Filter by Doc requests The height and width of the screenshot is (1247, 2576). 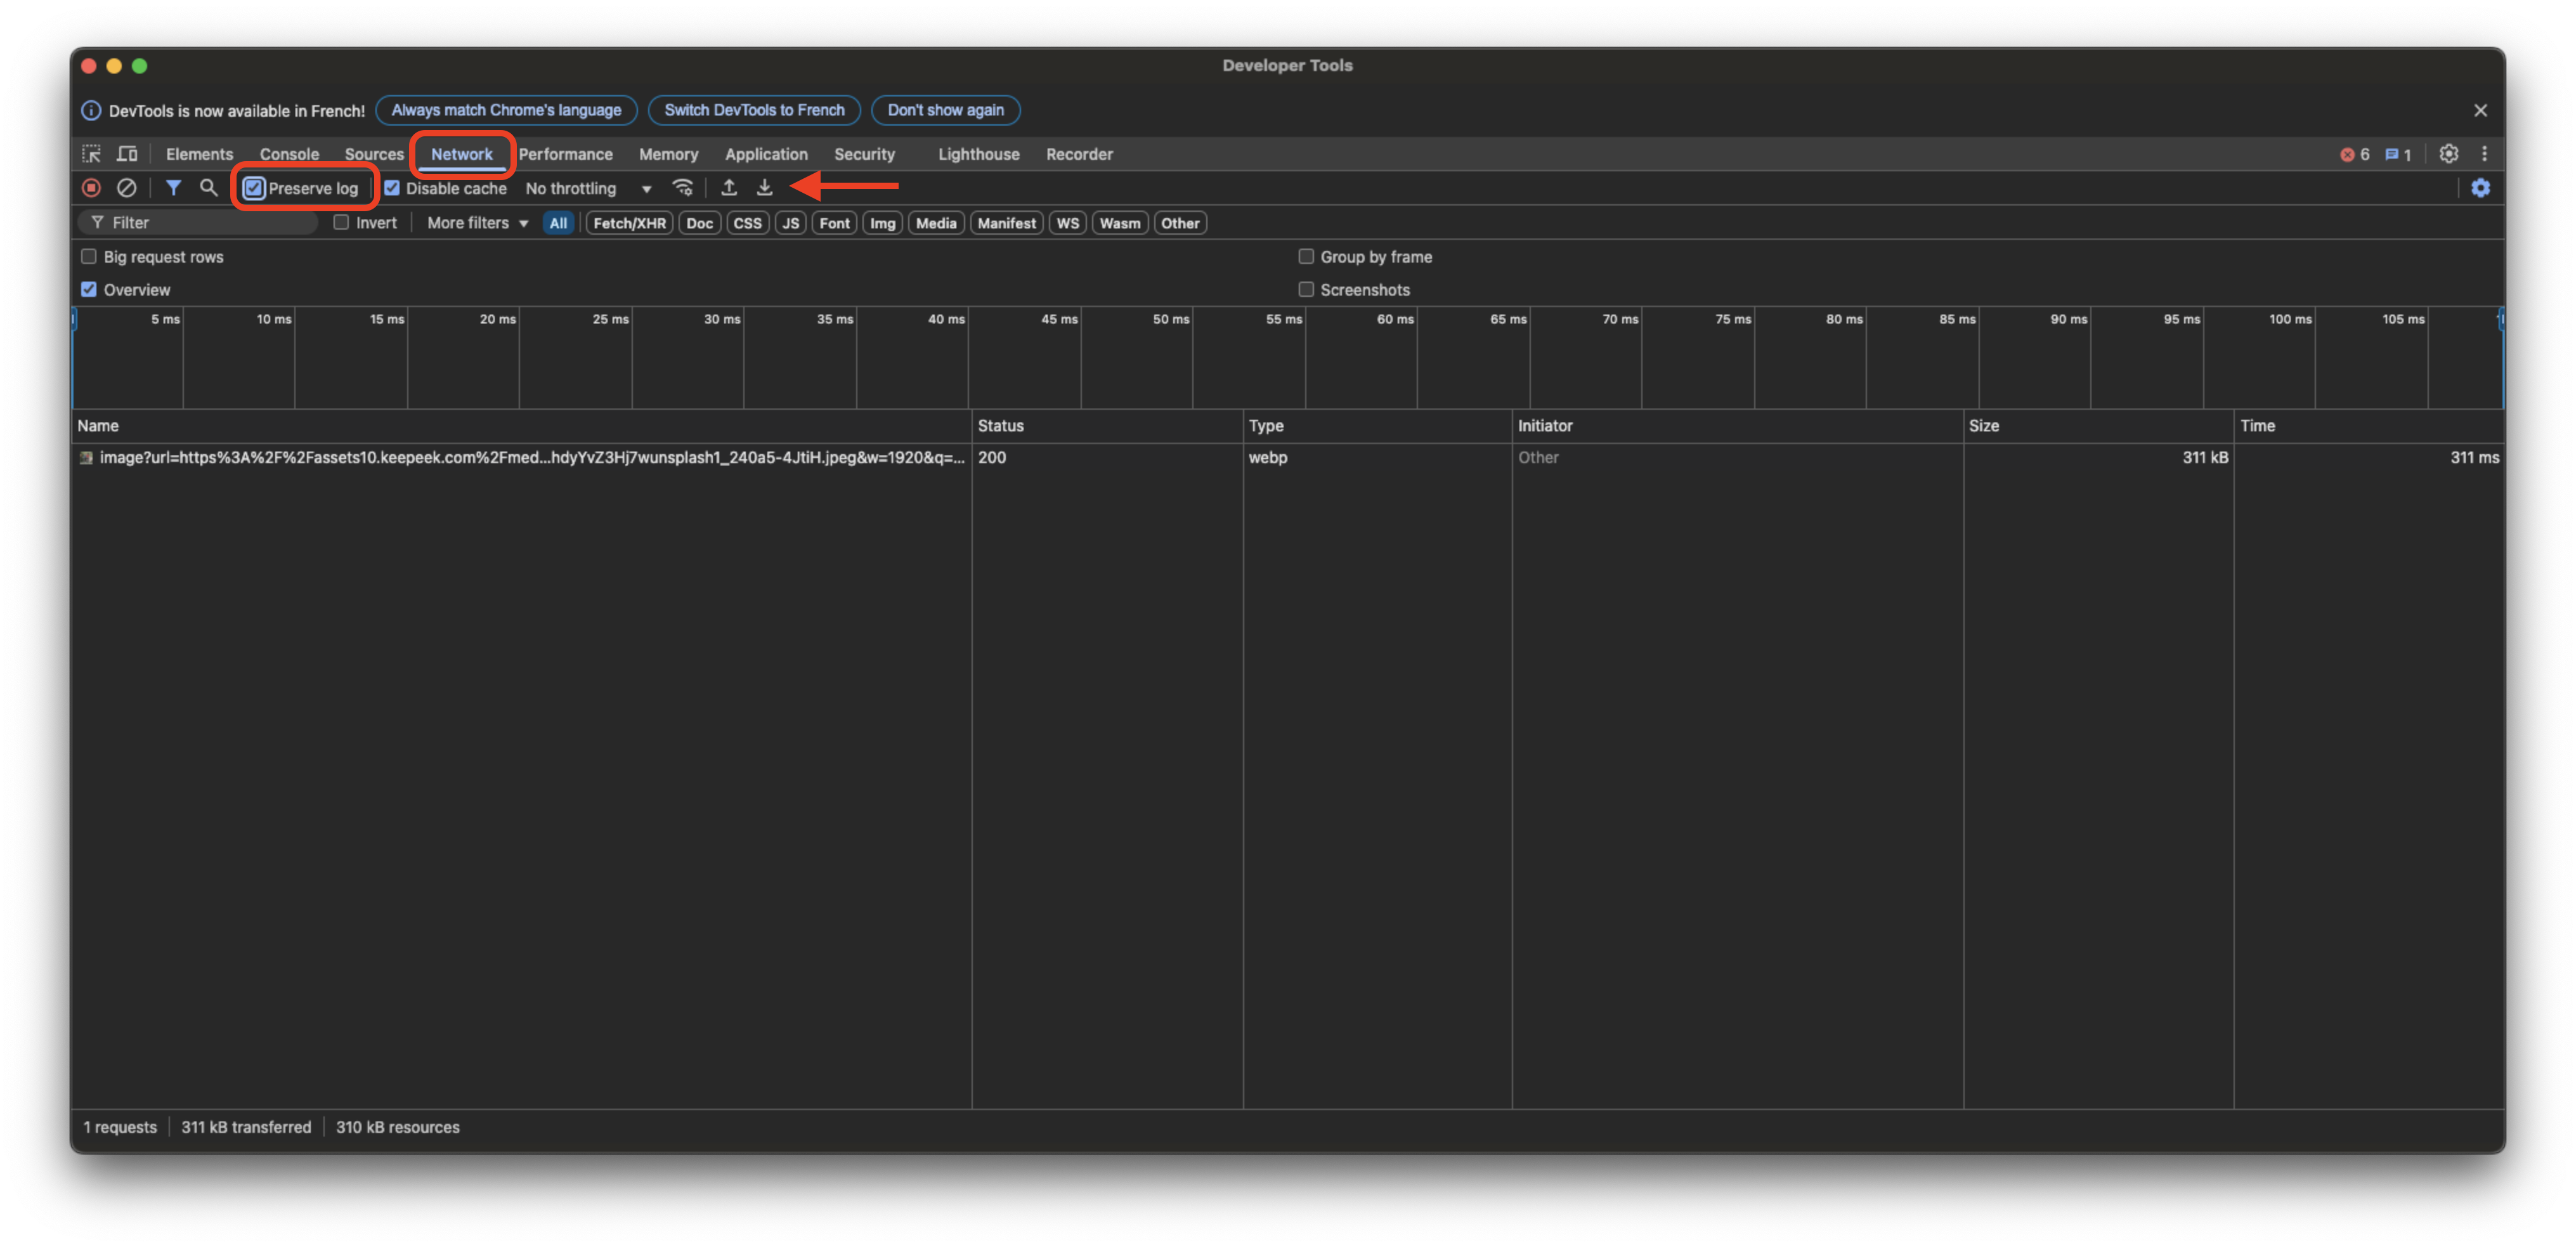pos(699,223)
